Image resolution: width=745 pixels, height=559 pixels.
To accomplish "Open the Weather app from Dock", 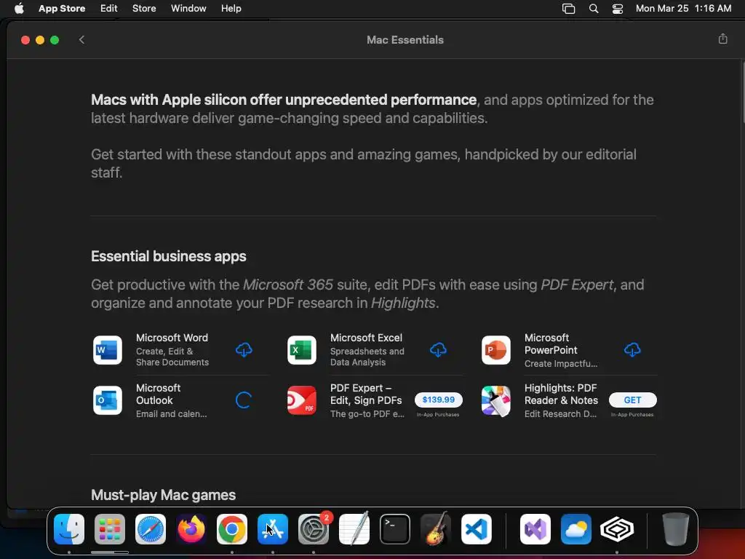I will pos(576,529).
